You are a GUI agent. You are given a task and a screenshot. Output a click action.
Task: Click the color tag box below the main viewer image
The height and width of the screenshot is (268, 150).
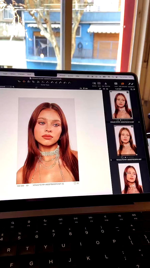[75, 183]
